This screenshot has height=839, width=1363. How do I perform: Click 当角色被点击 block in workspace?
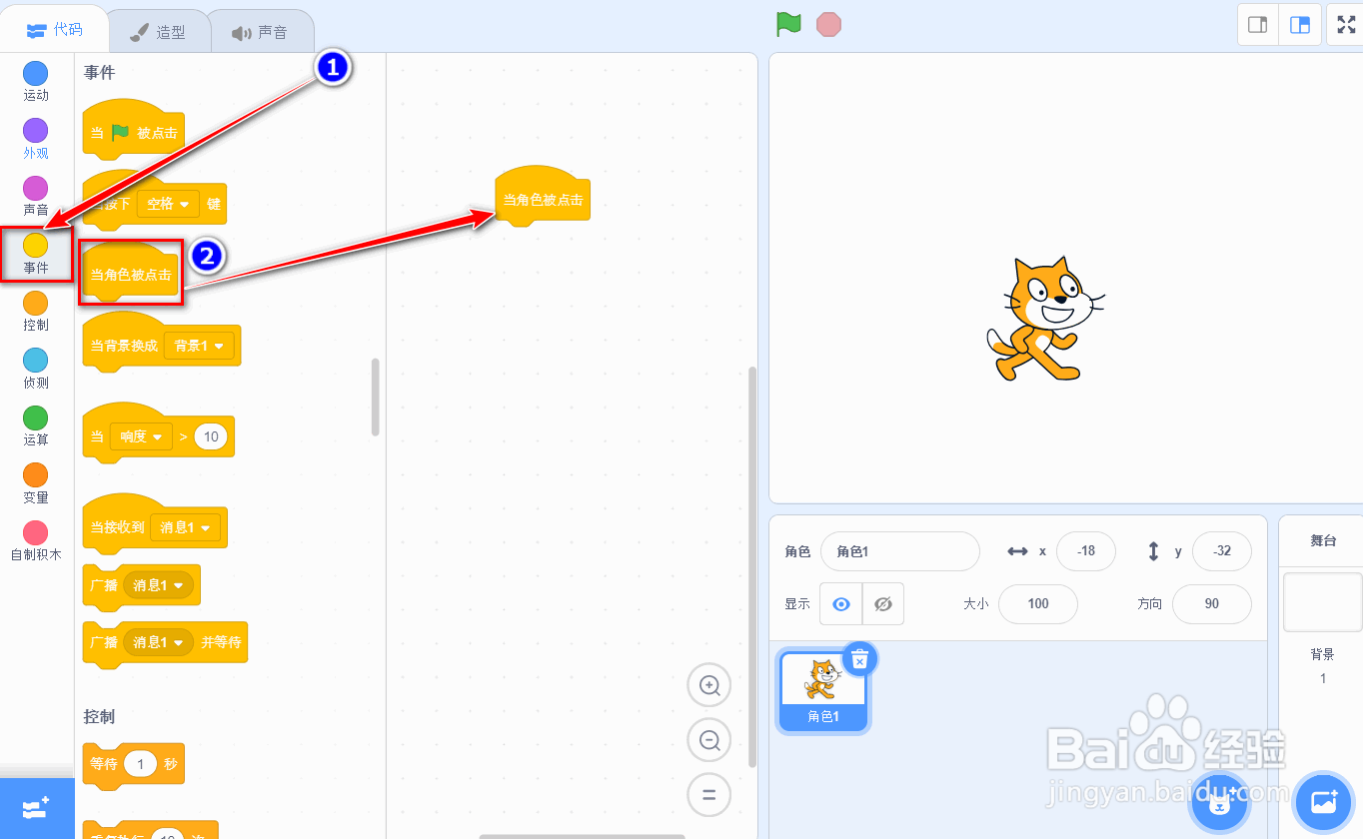point(543,197)
